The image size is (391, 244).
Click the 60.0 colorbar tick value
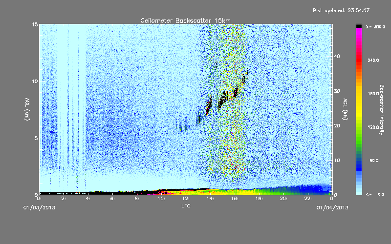tap(374, 161)
